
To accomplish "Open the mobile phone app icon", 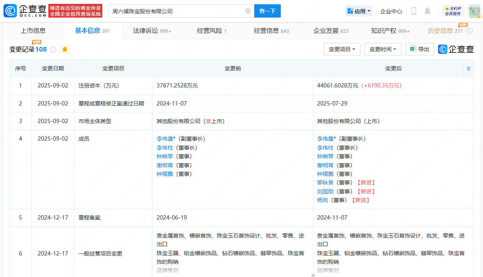I will [x=414, y=11].
